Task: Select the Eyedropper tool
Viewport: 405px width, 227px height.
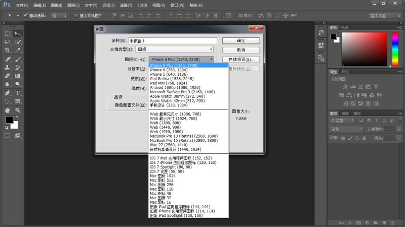Action: click(18, 50)
